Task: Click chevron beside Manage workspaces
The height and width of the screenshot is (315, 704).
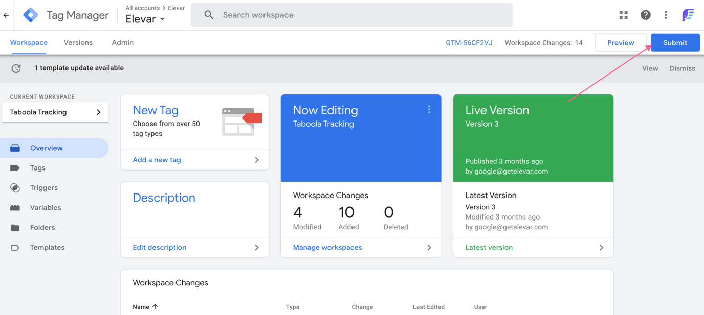Action: [x=429, y=247]
